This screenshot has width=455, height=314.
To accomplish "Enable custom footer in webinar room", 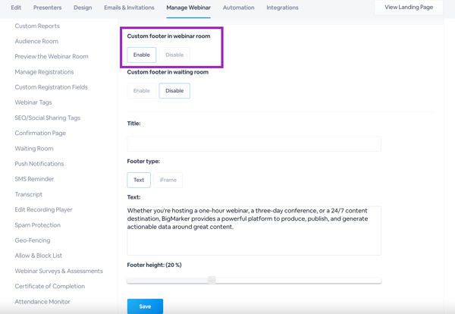I will coord(142,55).
